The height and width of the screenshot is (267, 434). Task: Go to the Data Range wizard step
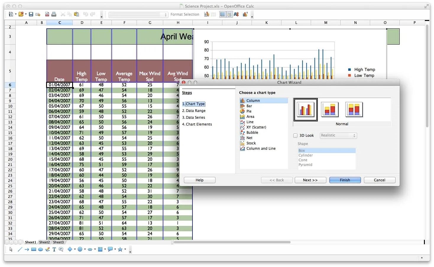(196, 110)
